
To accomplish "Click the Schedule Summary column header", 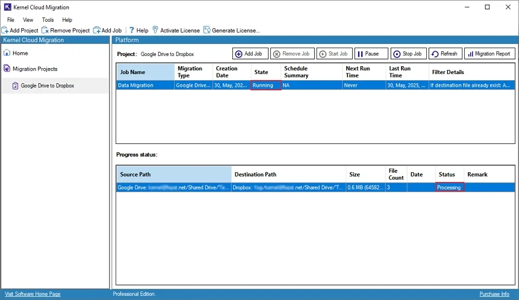I will tap(311, 72).
